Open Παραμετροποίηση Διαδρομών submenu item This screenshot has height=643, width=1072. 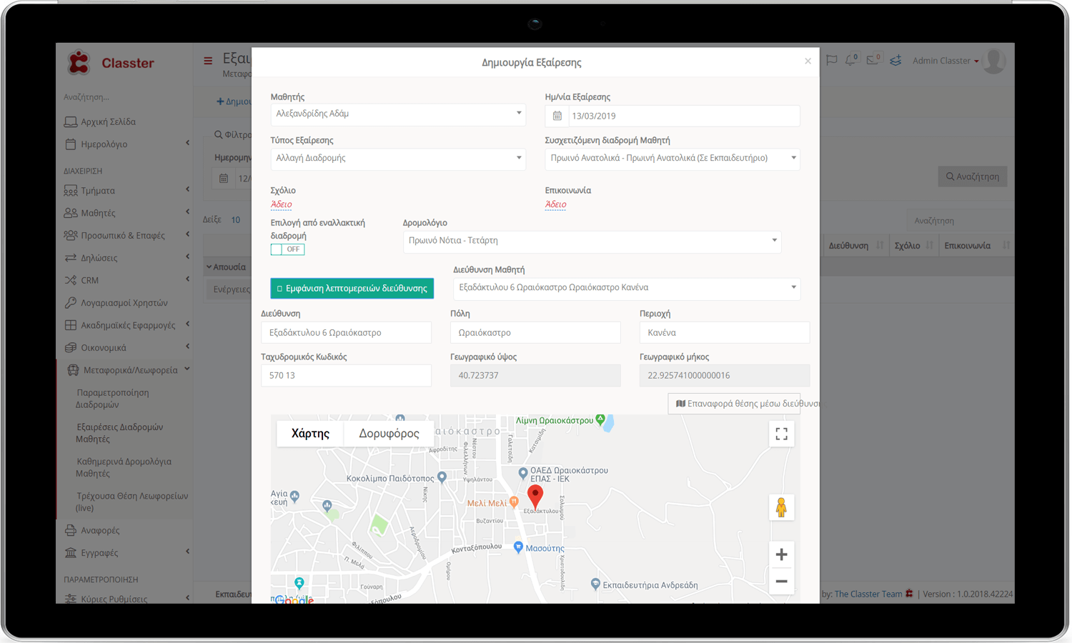coord(113,399)
